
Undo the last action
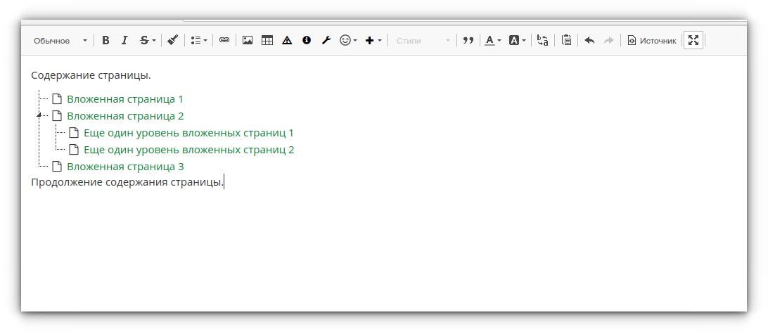pos(589,41)
